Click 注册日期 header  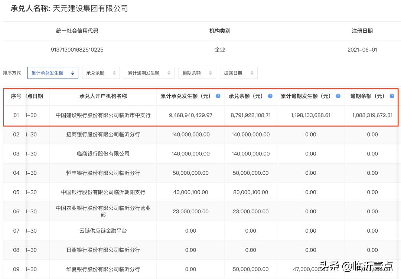click(x=362, y=31)
